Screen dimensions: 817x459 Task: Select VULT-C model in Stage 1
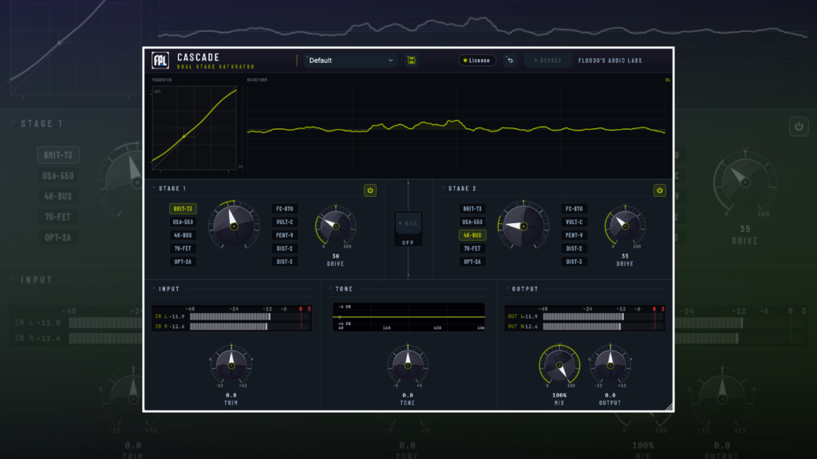[285, 222]
